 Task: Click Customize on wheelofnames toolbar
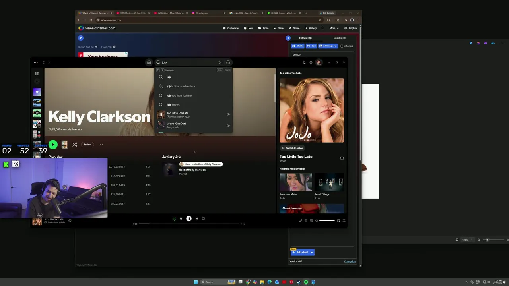pos(231,28)
